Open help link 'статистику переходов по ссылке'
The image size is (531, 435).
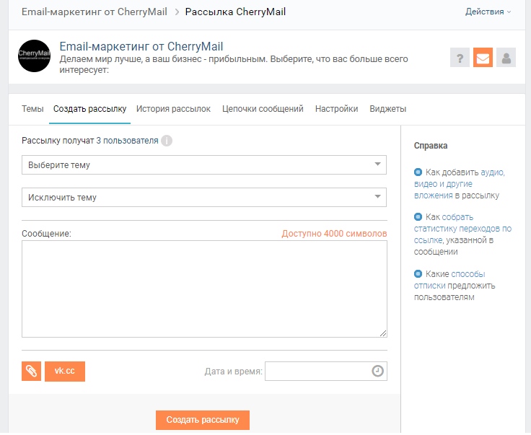click(462, 229)
